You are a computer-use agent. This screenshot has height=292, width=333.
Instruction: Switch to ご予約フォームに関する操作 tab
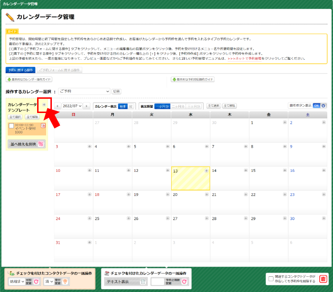point(59,70)
